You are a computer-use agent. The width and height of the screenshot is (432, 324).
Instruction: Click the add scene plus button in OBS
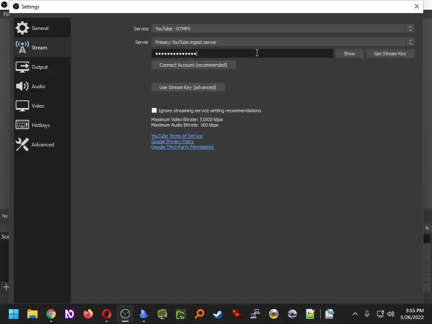point(6,287)
